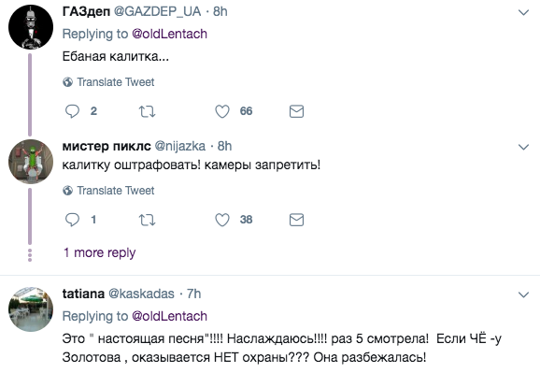The width and height of the screenshot is (540, 373).
Task: Reply to the nijazka tweet
Action: [x=72, y=220]
